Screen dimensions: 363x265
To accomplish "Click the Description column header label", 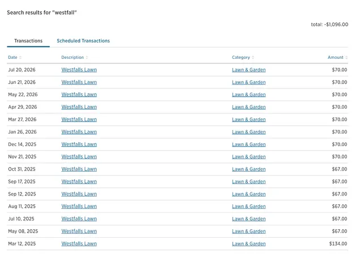I will [x=73, y=58].
